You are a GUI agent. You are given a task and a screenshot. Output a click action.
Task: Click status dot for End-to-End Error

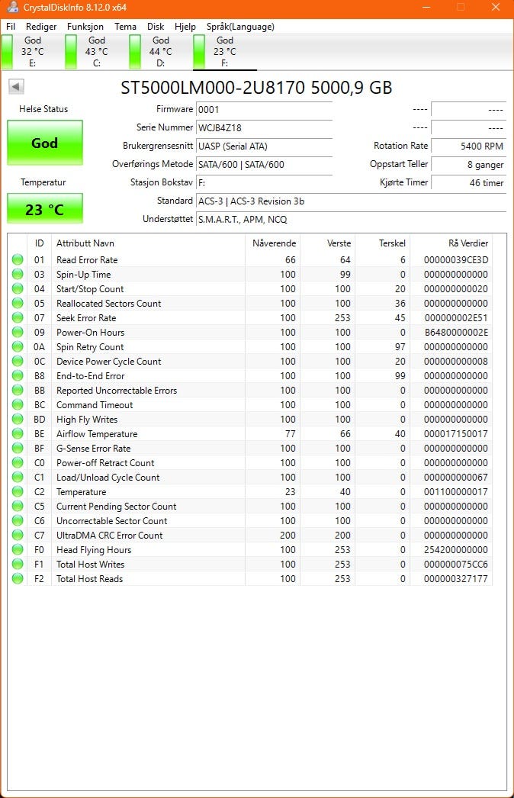pos(18,375)
